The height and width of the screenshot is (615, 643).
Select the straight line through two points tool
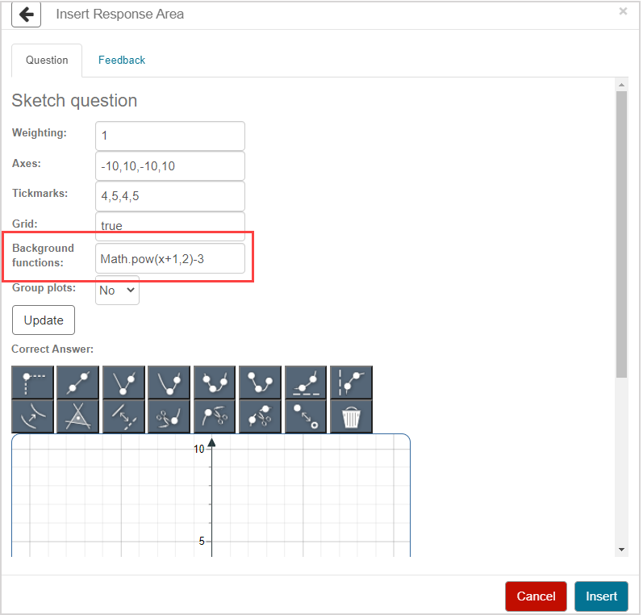78,382
